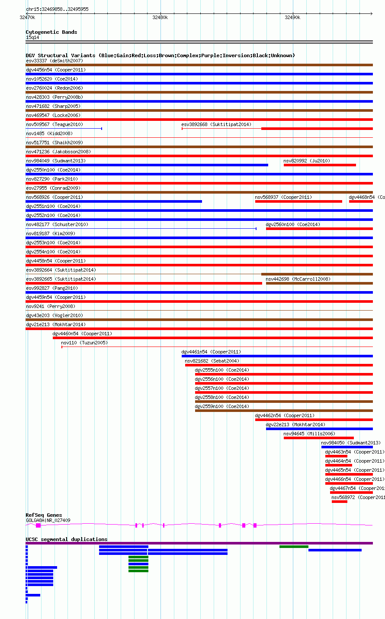Select nsv110 (Tuzun2005) variant
This screenshot has width=385, height=619.
pyautogui.click(x=217, y=347)
